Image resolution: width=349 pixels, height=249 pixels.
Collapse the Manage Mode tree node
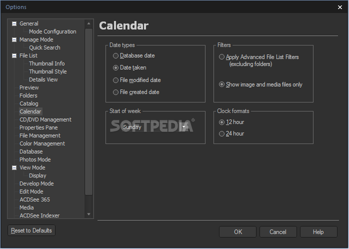click(x=14, y=39)
